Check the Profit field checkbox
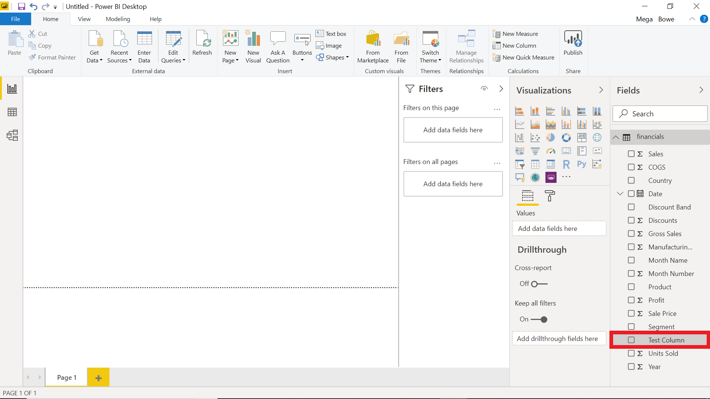 (x=631, y=300)
